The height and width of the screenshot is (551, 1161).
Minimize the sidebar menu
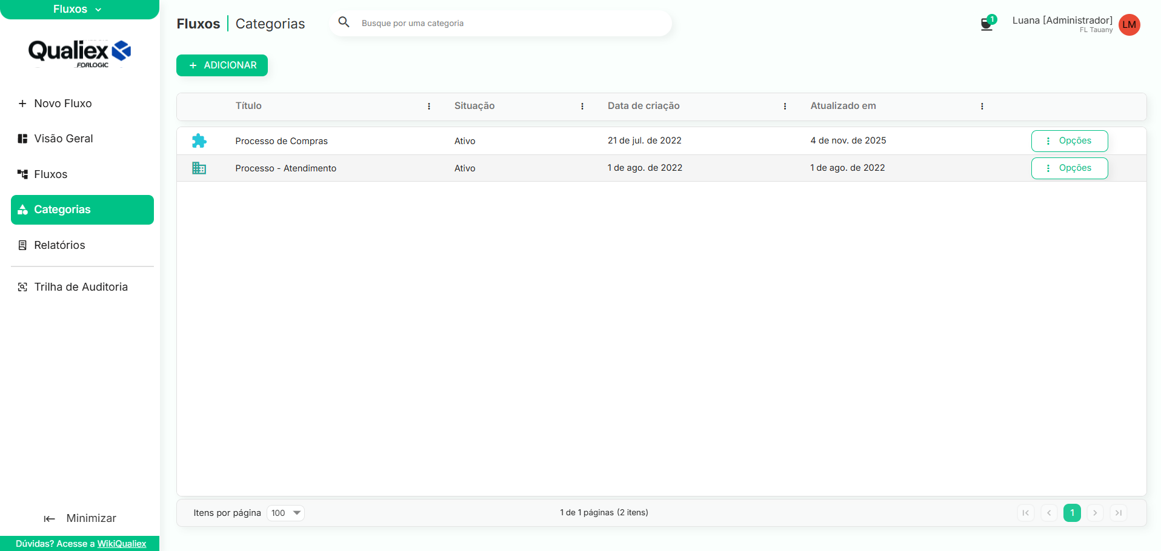[80, 518]
